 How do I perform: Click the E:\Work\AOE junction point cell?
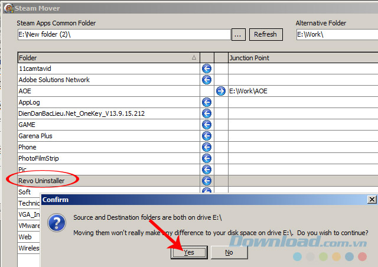coord(303,91)
